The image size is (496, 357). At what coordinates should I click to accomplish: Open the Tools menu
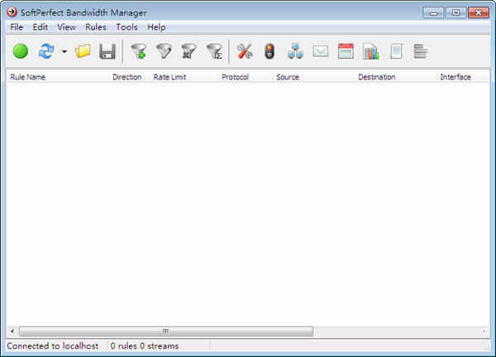pos(126,27)
